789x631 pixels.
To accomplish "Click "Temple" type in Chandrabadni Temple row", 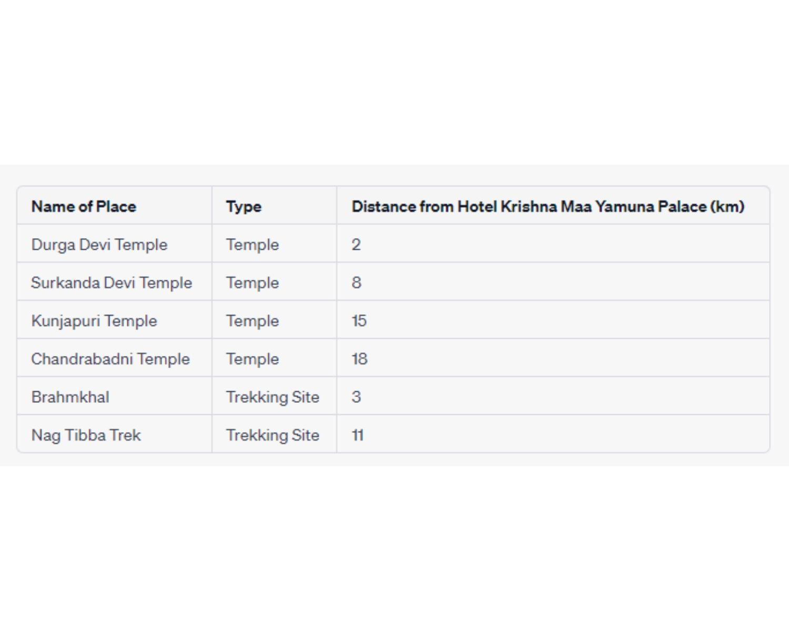I will pos(252,359).
